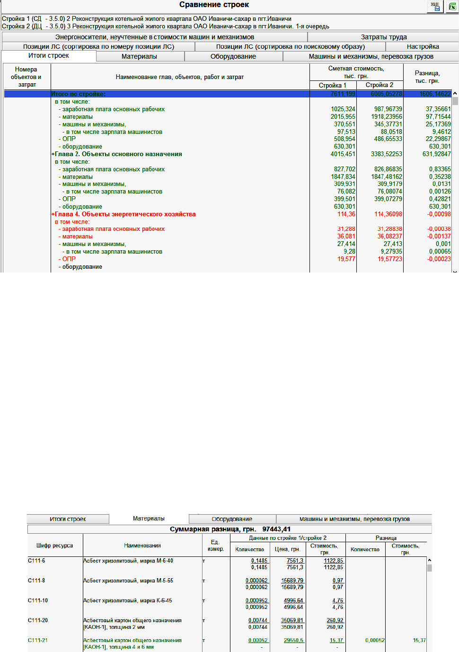Select Асбест хризолитовый, марка К-6-45
Image resolution: width=459 pixels, height=652 pixels.
pyautogui.click(x=128, y=600)
